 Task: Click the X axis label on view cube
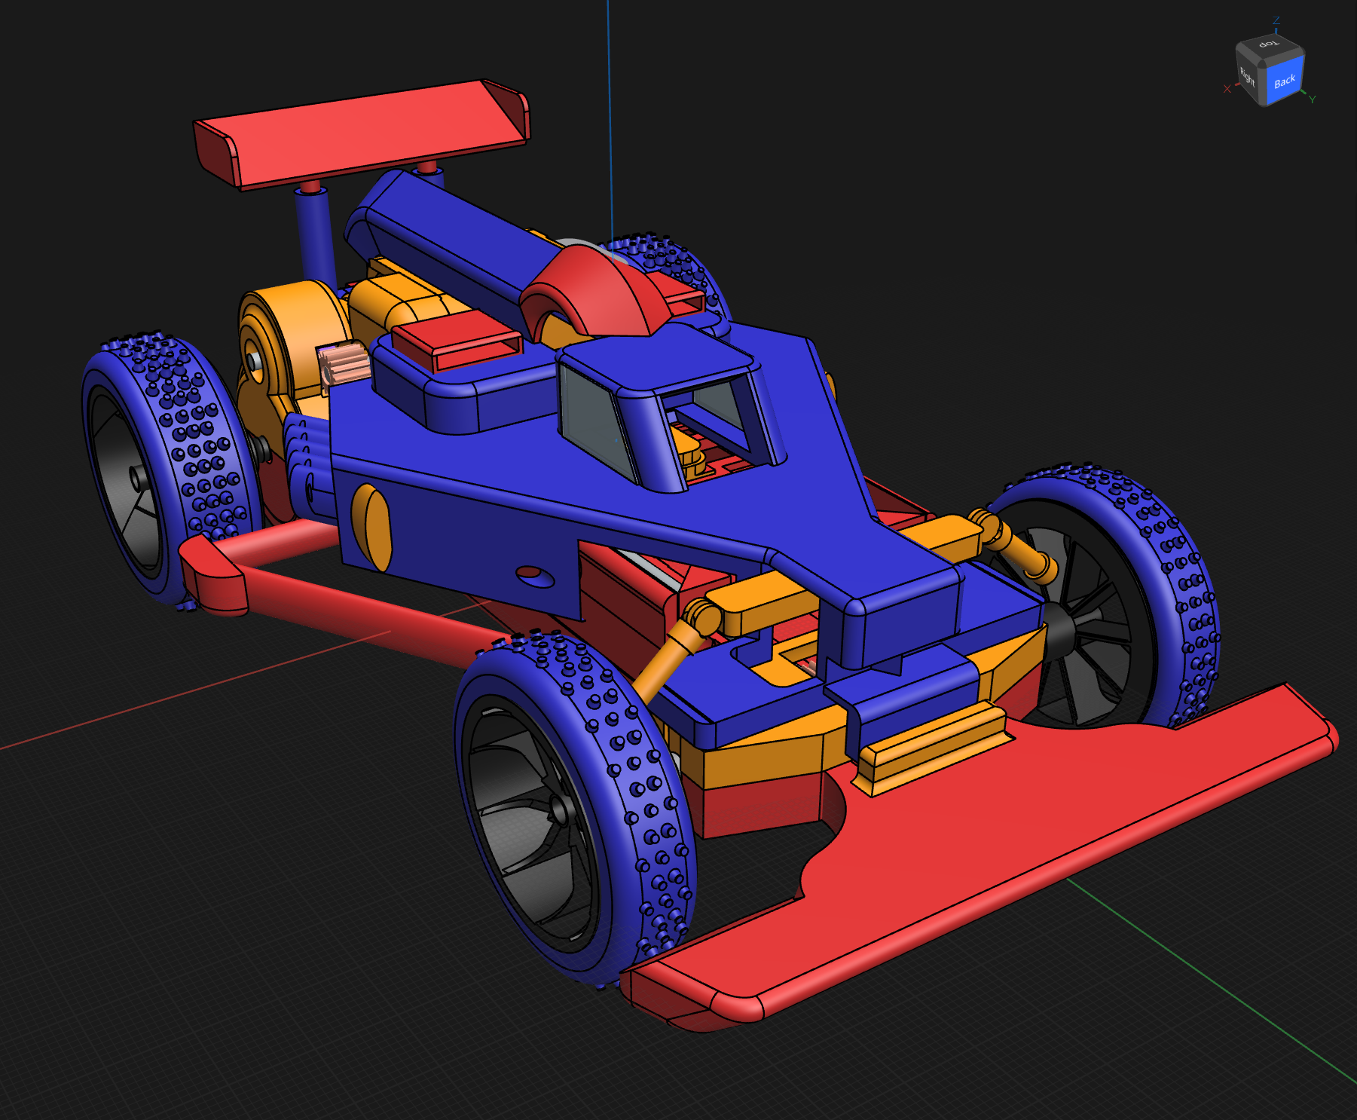point(1227,89)
